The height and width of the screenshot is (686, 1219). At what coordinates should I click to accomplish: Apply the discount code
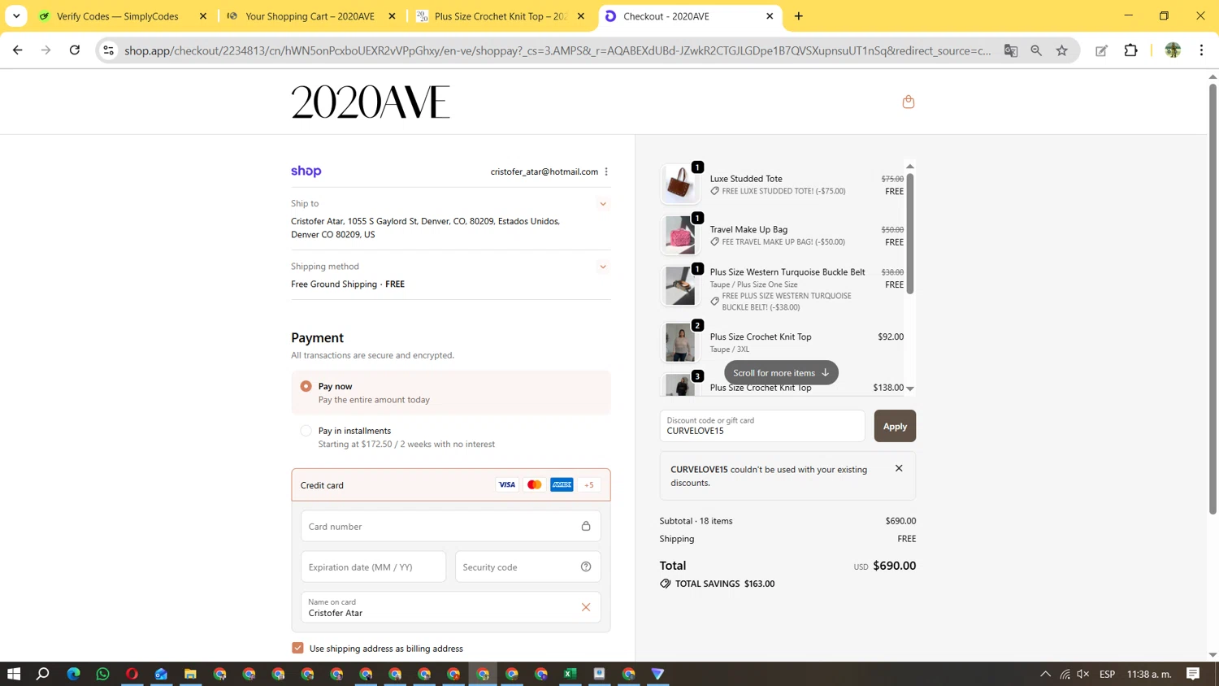[x=895, y=426]
